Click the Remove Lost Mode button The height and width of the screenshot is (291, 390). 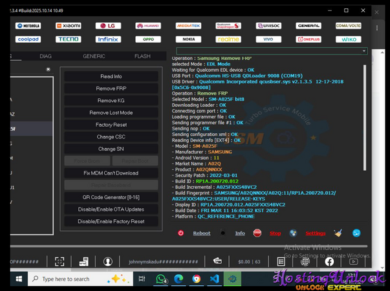pos(111,113)
